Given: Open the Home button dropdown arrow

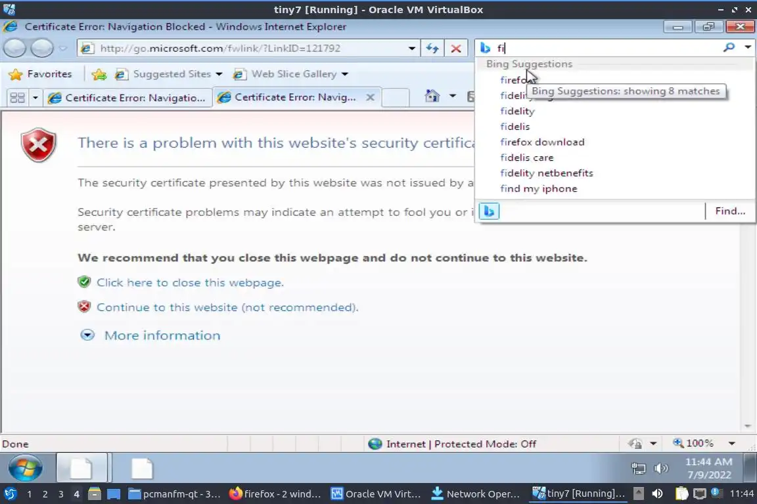Looking at the screenshot, I should tap(452, 96).
